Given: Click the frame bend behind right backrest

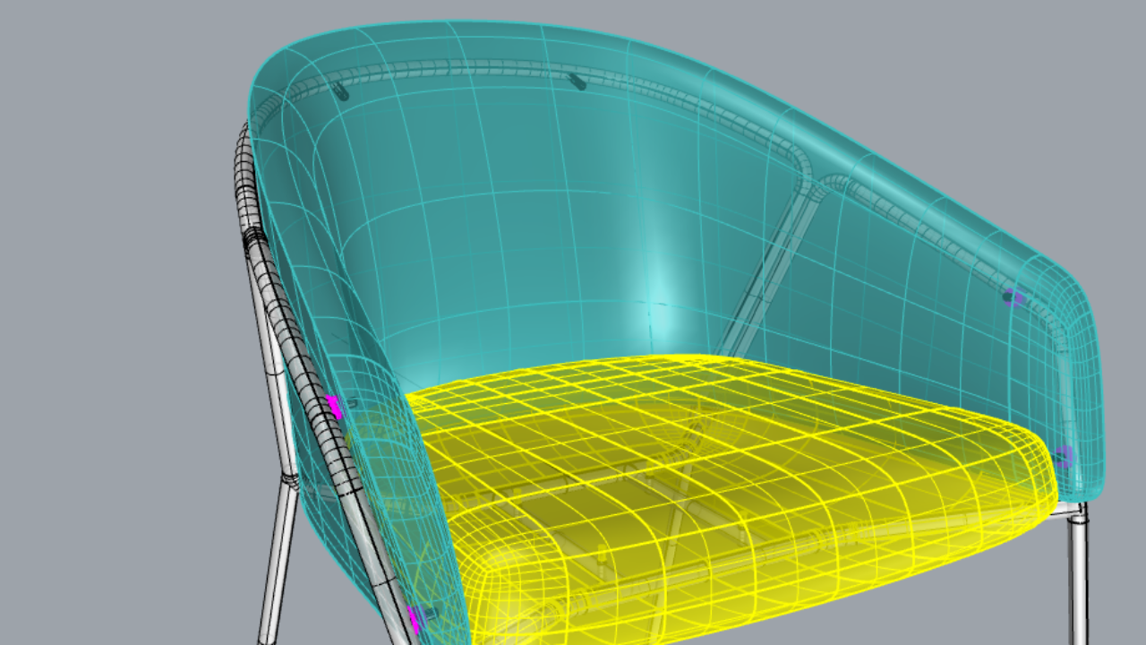Looking at the screenshot, I should point(810,179).
